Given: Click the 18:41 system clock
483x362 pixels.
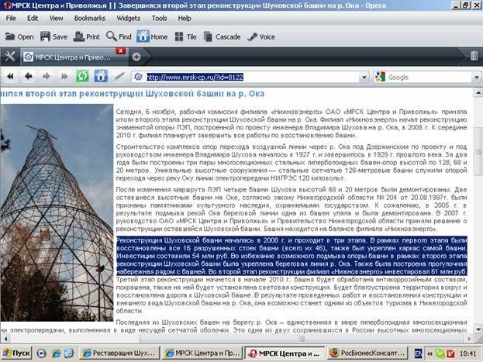Looking at the screenshot, I should pyautogui.click(x=468, y=353).
